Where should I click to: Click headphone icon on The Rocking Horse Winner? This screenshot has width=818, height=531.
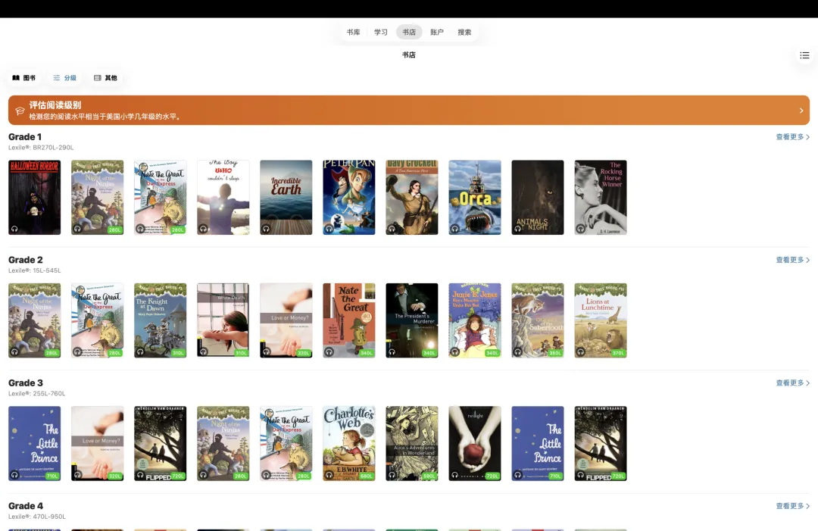[581, 229]
